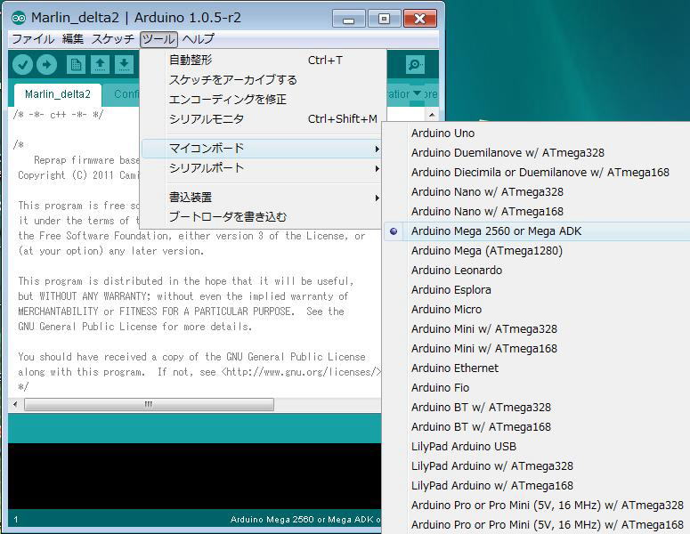690x534 pixels.
Task: Click the horizontal scrollbar thumb in the editor
Action: [x=149, y=404]
